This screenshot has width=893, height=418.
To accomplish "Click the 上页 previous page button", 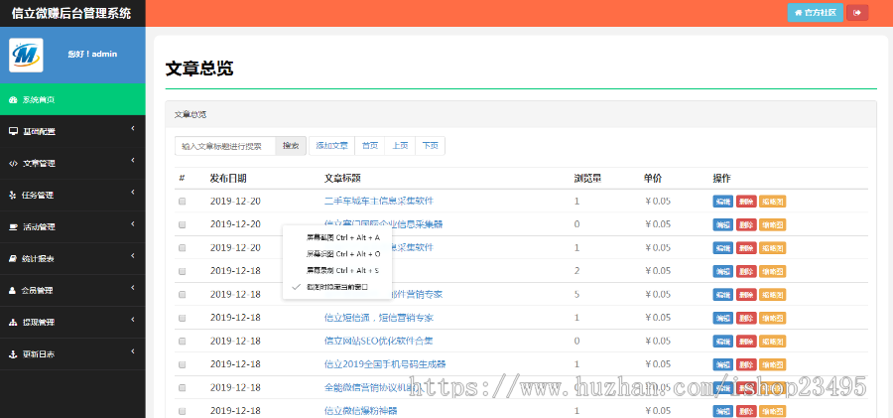I will pyautogui.click(x=400, y=145).
